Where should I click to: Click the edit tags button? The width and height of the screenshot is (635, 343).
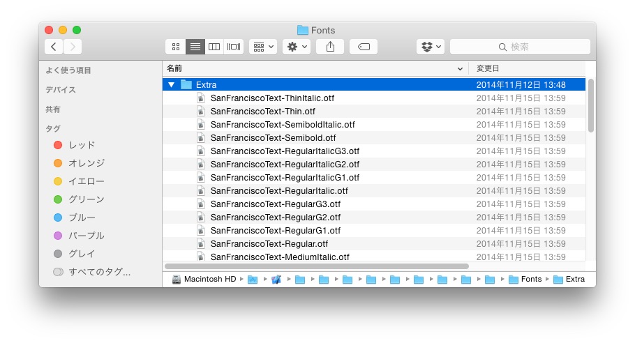click(364, 47)
